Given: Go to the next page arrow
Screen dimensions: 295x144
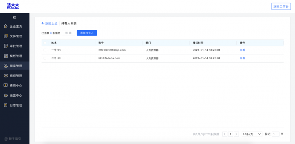Looking at the screenshot, I should pos(236,134).
